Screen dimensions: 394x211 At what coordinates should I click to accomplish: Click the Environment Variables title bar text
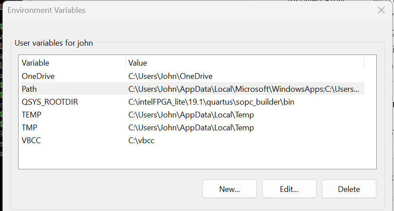click(x=46, y=10)
